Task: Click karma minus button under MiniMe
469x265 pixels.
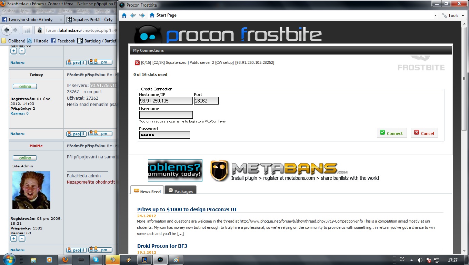Action: click(x=22, y=239)
